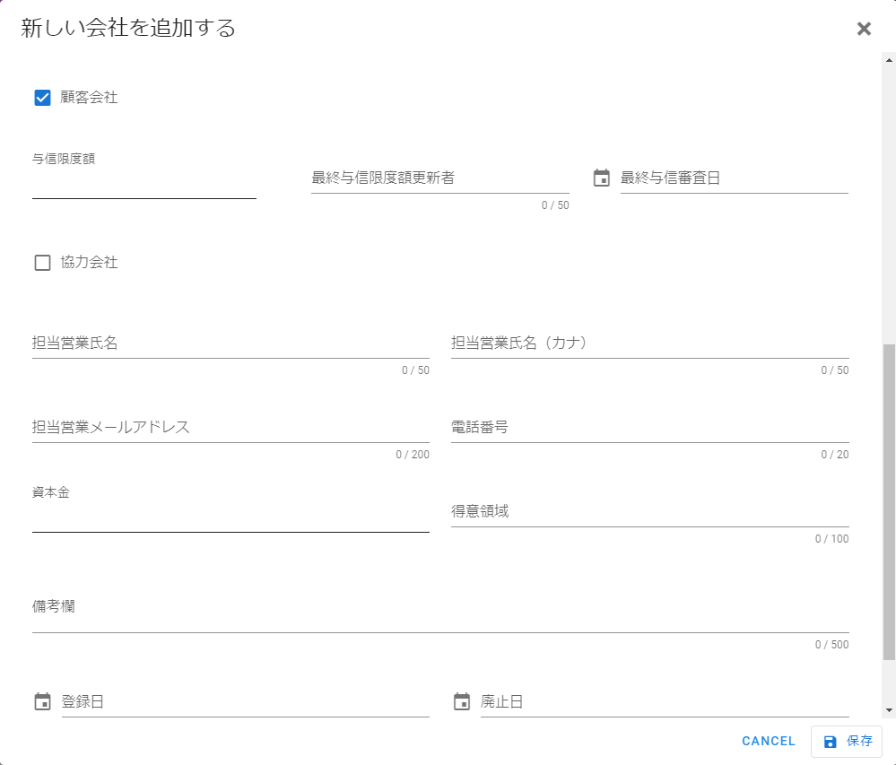Click the 最終与信審査日 date field
Screen dimensions: 896x765
(735, 177)
